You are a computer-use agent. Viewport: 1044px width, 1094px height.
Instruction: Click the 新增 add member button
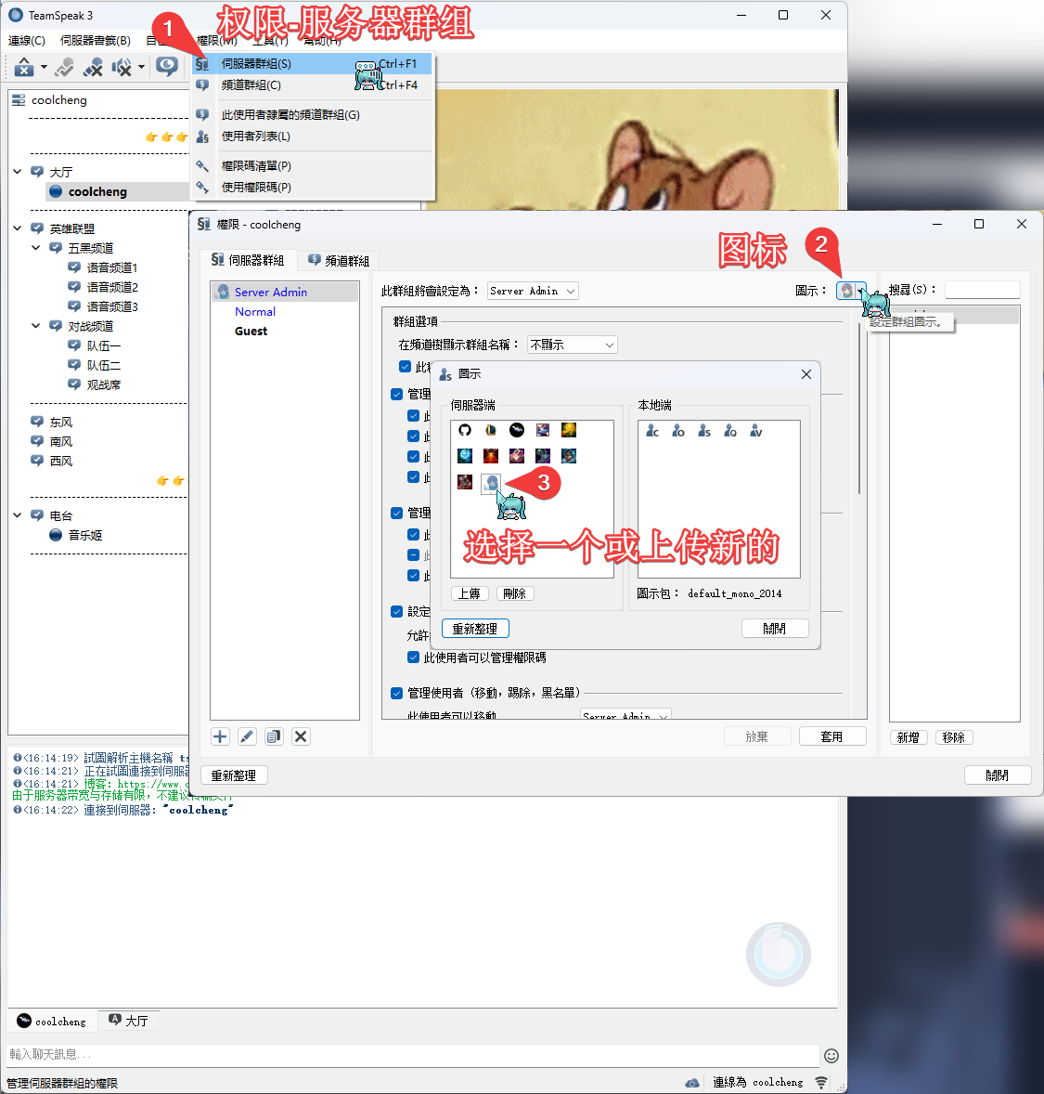(x=909, y=737)
